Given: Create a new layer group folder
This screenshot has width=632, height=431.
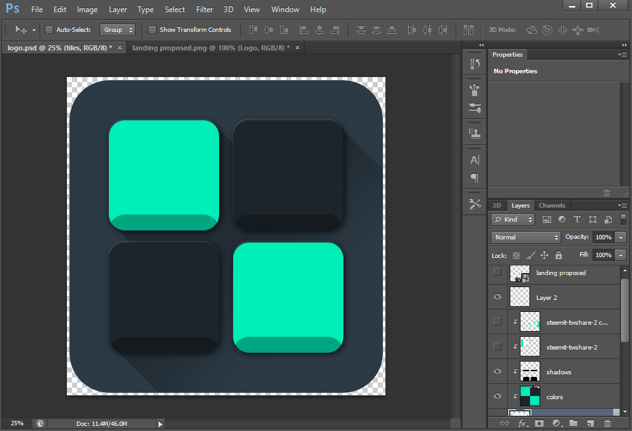Looking at the screenshot, I should 573,423.
